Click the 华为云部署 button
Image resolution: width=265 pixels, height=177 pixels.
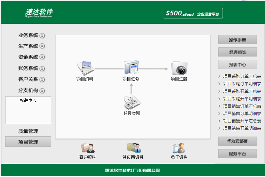(x=237, y=141)
